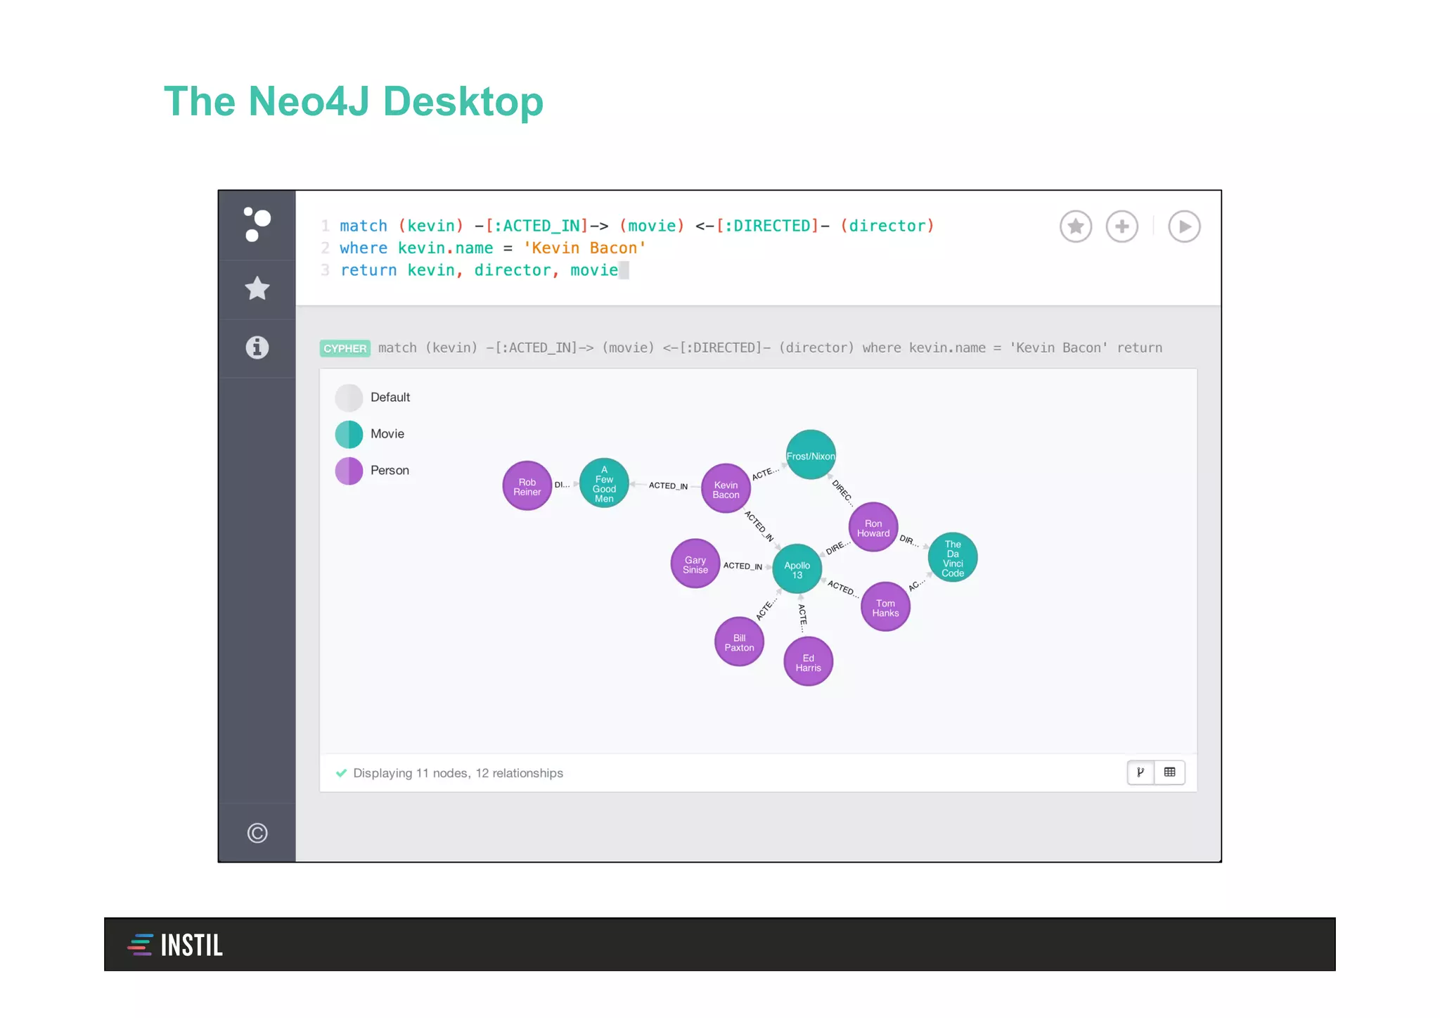
Task: Select the A Few Good Men node
Action: [604, 483]
